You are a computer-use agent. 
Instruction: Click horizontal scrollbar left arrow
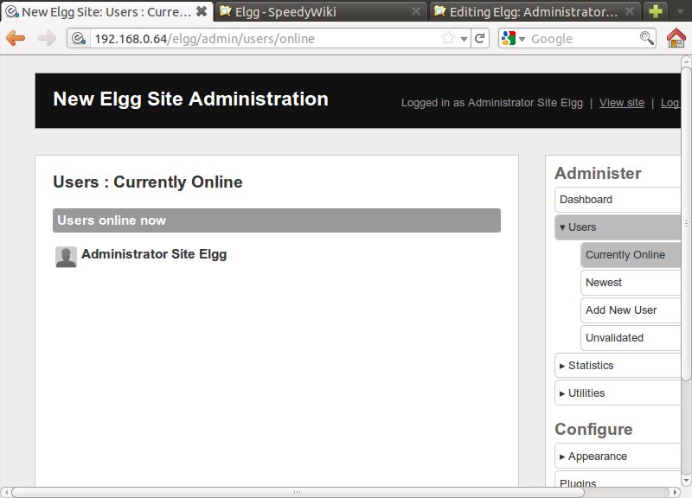6,492
